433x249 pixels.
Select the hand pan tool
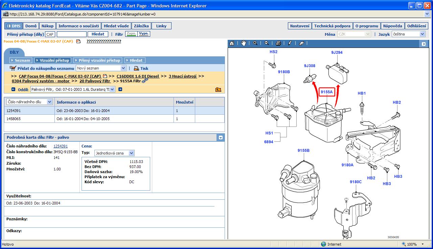(x=244, y=43)
